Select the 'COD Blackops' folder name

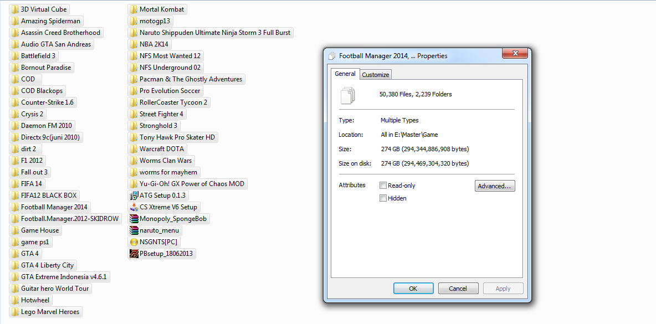[42, 91]
